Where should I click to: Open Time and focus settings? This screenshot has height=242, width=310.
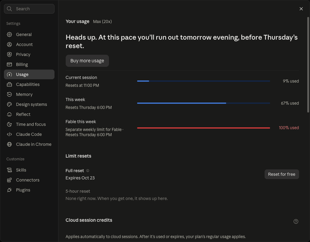(29, 124)
